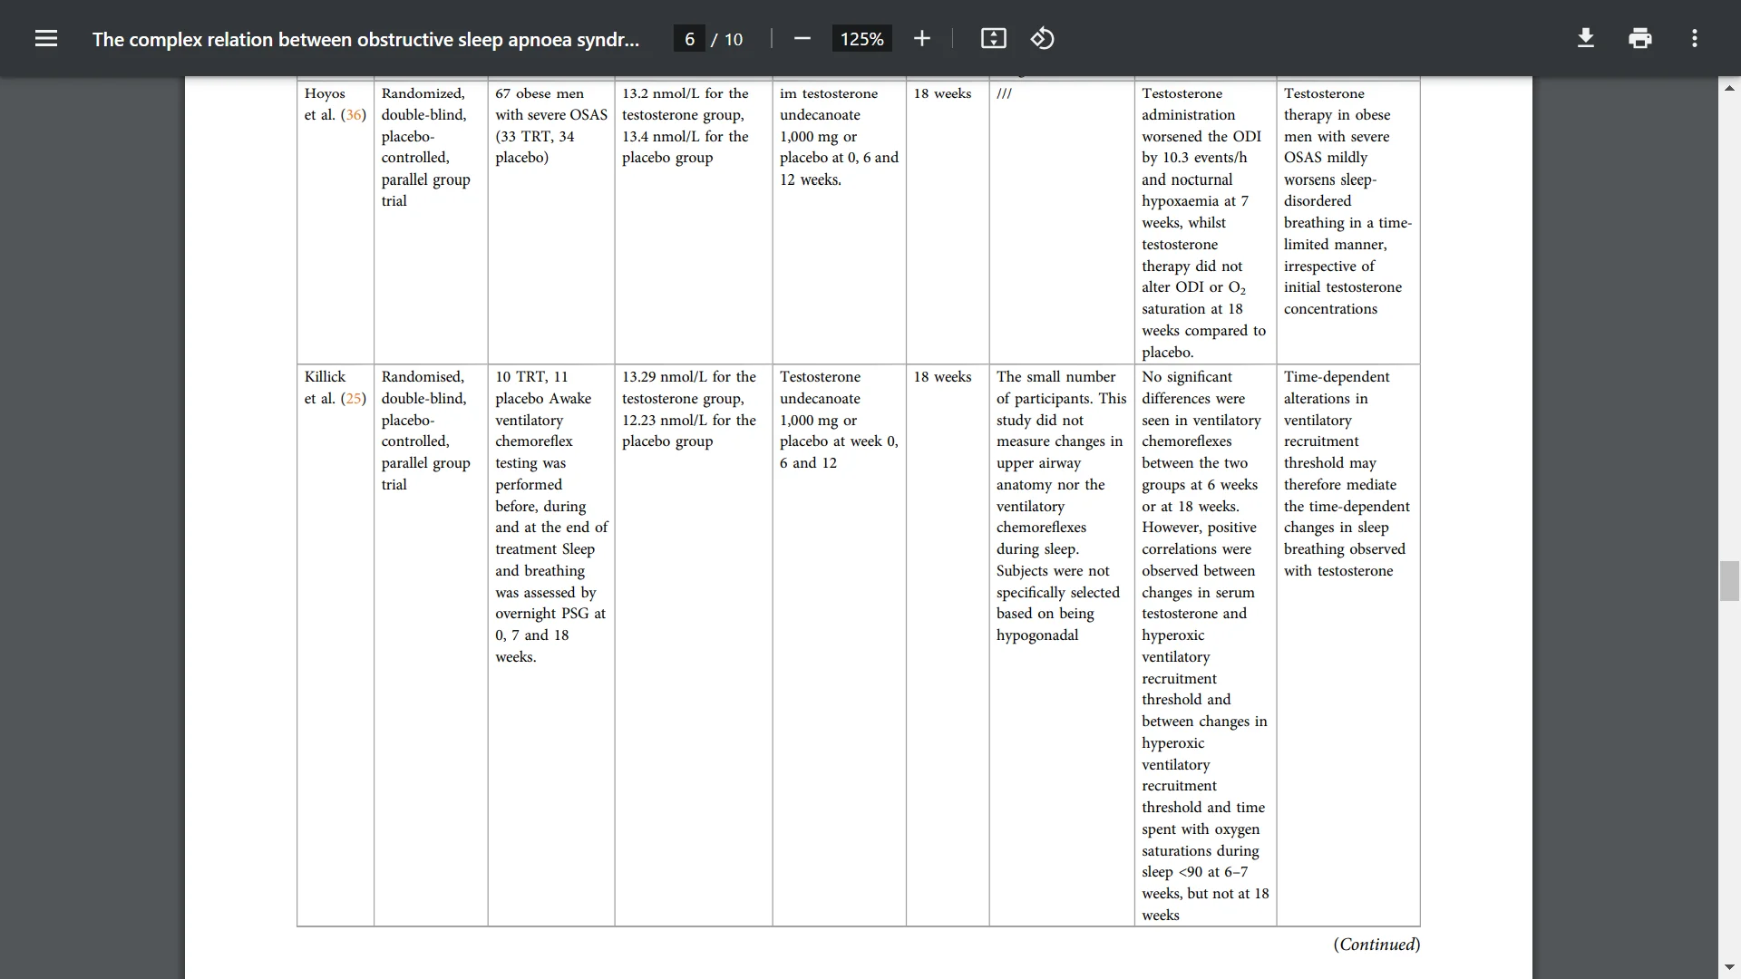Click the "sleep <90 at 6–7" text
The image size is (1741, 979).
(x=1194, y=872)
